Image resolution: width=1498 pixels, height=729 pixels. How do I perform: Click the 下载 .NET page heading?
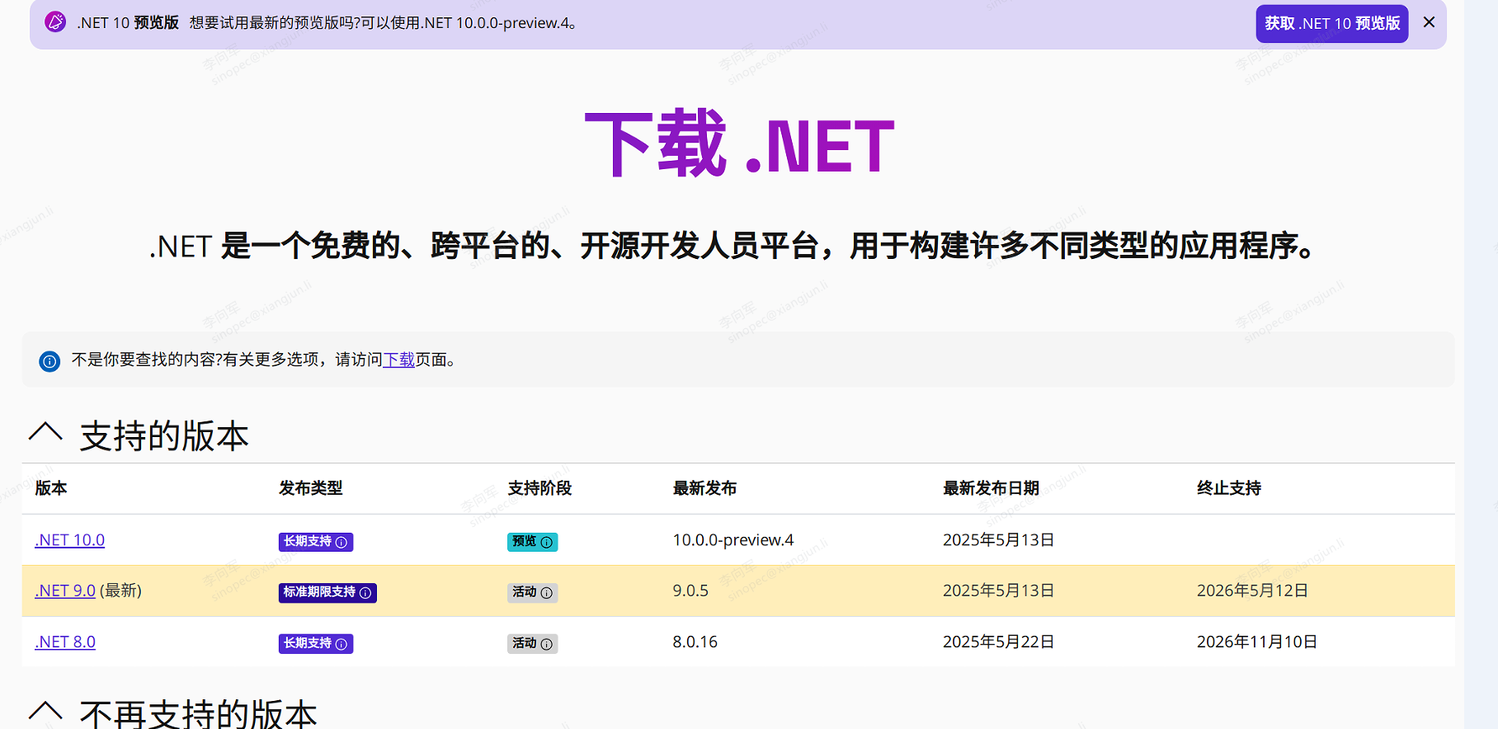[x=739, y=144]
